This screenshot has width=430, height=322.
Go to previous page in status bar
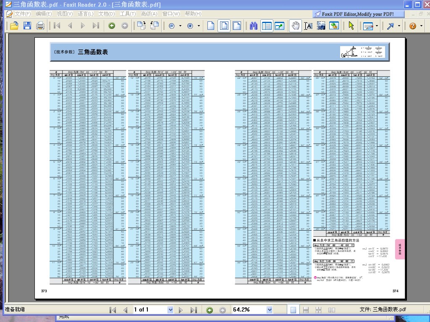(x=126, y=310)
